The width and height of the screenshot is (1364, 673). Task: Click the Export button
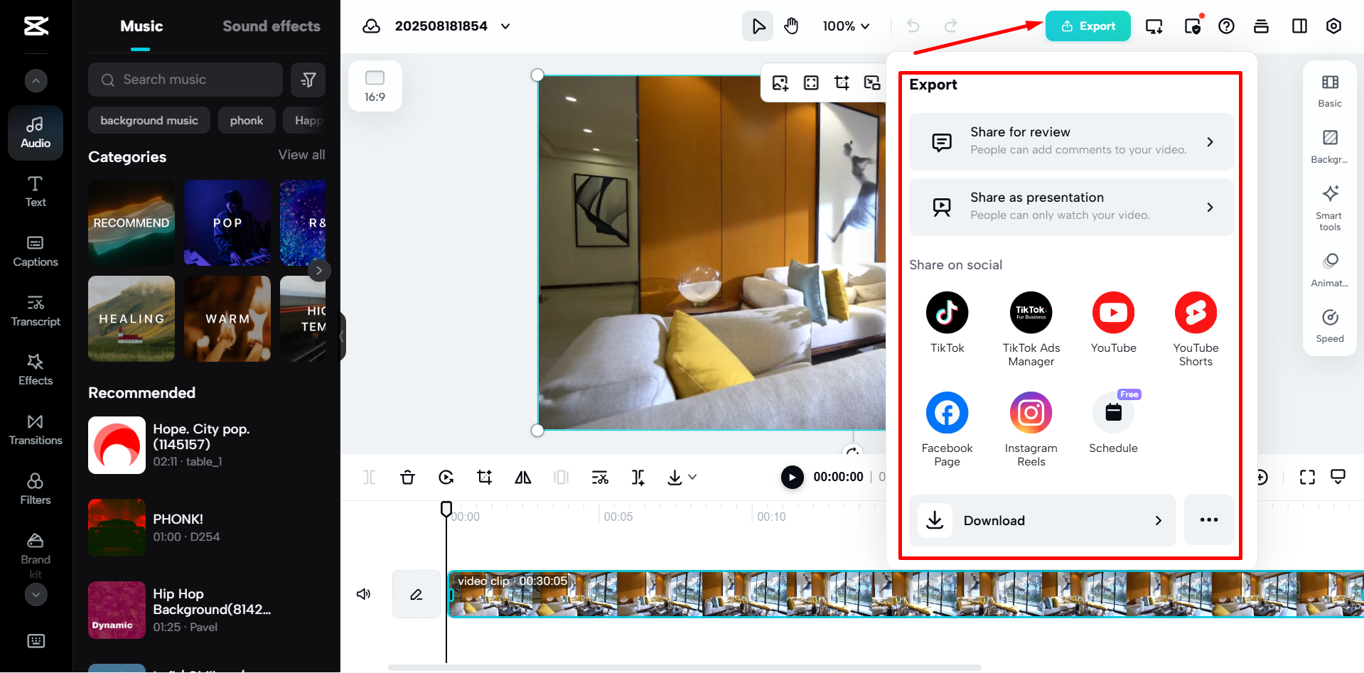point(1088,26)
